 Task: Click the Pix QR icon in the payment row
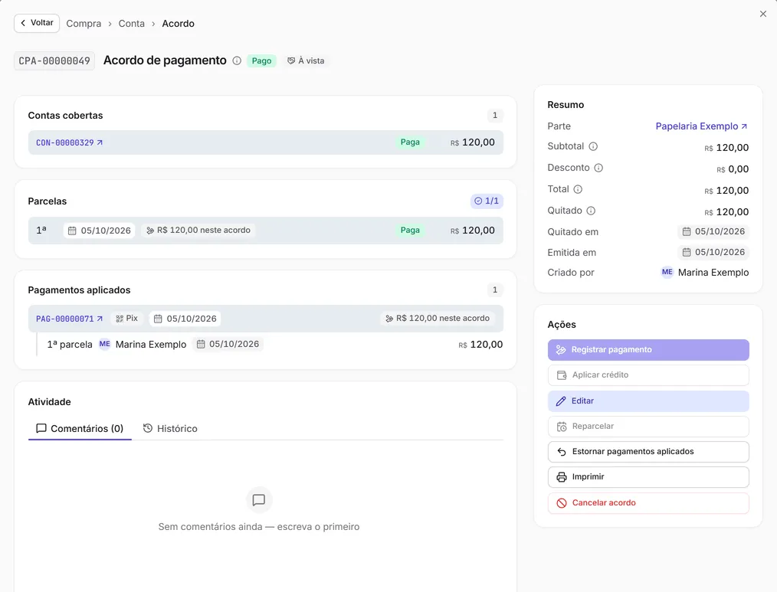click(x=120, y=319)
